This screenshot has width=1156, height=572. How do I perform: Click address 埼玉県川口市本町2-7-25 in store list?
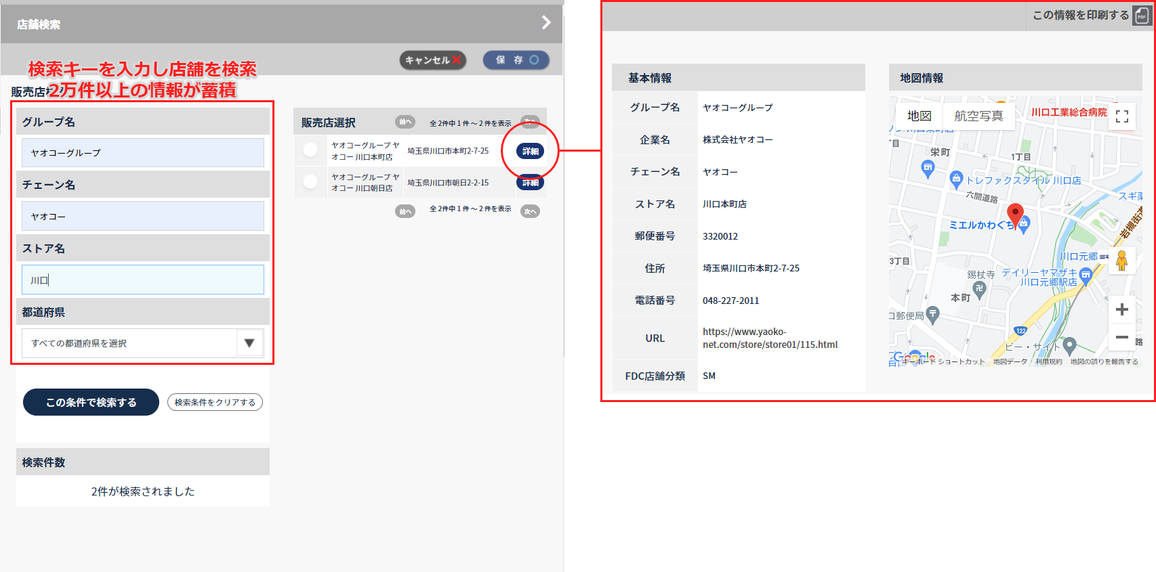[448, 151]
